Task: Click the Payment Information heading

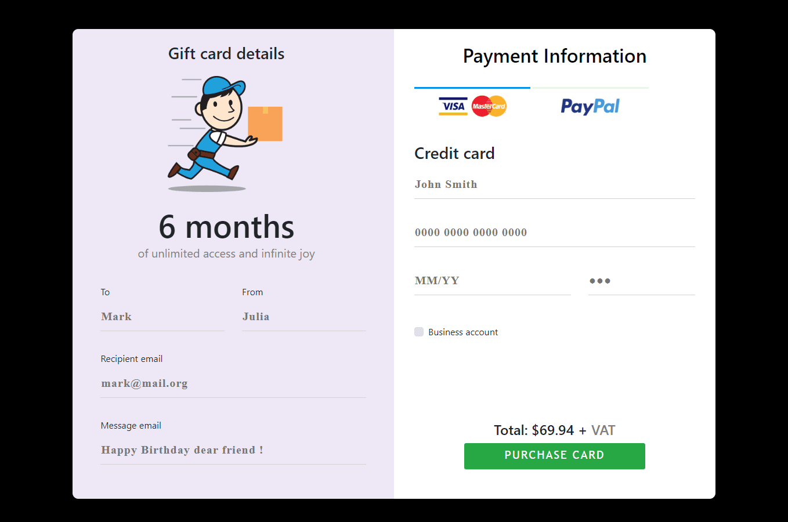Action: (x=554, y=56)
